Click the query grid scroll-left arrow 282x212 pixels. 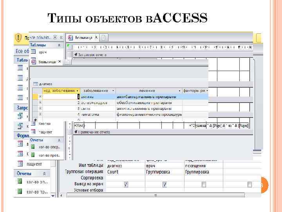(x=61, y=196)
